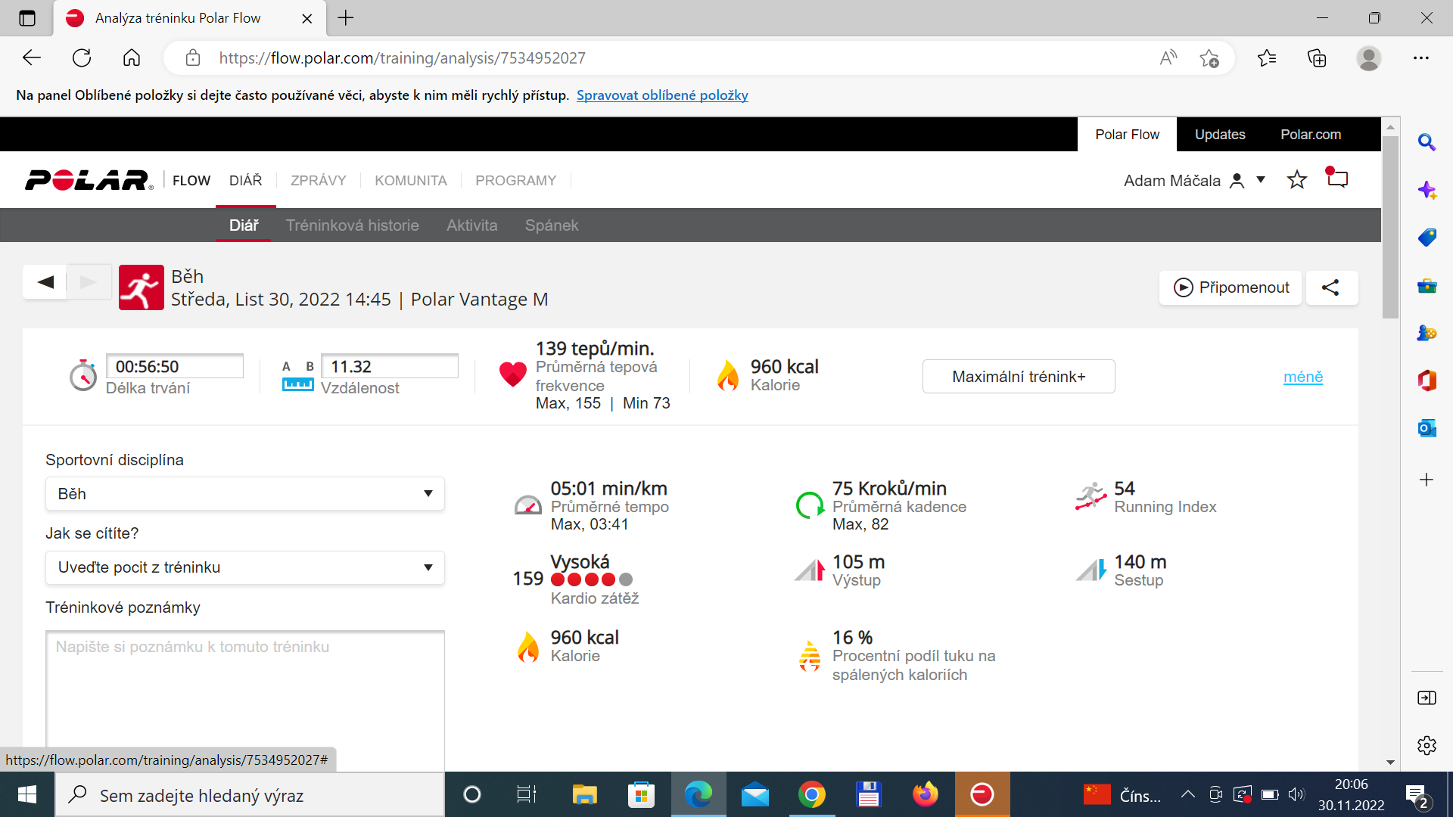Image resolution: width=1453 pixels, height=817 pixels.
Task: Click the méně link
Action: tap(1303, 377)
